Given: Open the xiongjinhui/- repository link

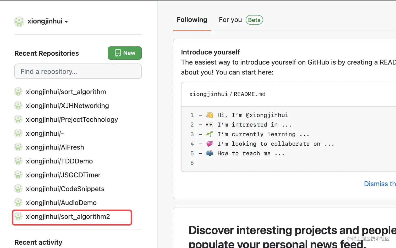Looking at the screenshot, I should (x=45, y=133).
